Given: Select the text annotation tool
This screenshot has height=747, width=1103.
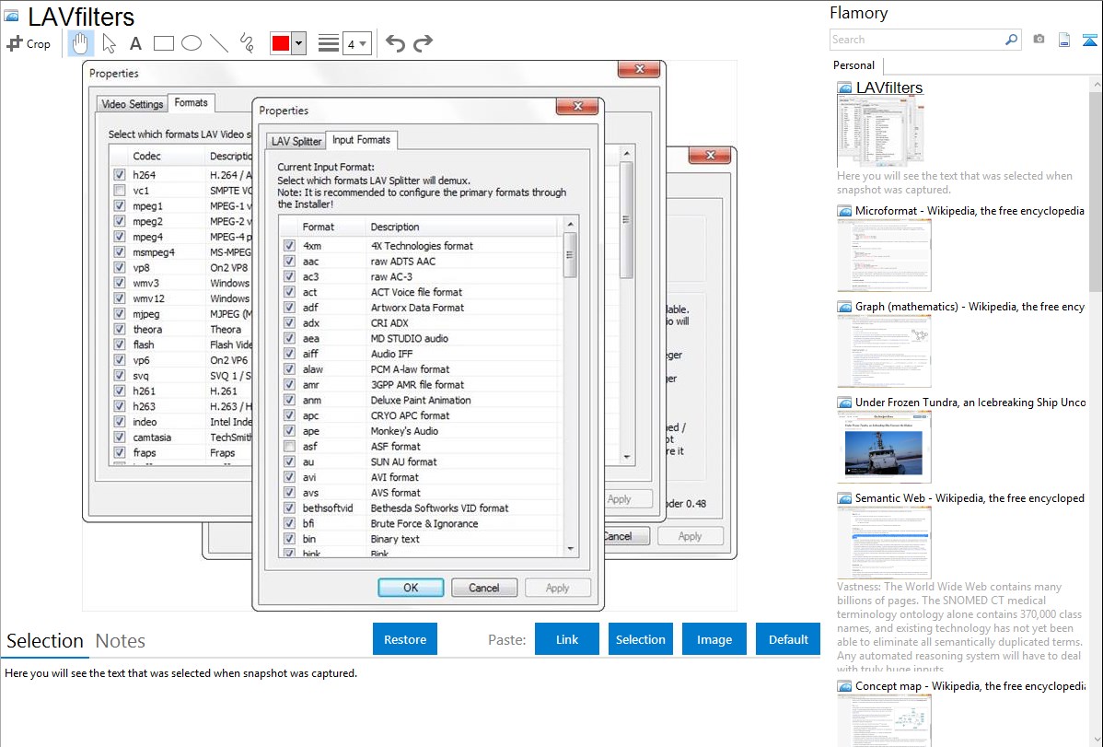Looking at the screenshot, I should [x=135, y=43].
